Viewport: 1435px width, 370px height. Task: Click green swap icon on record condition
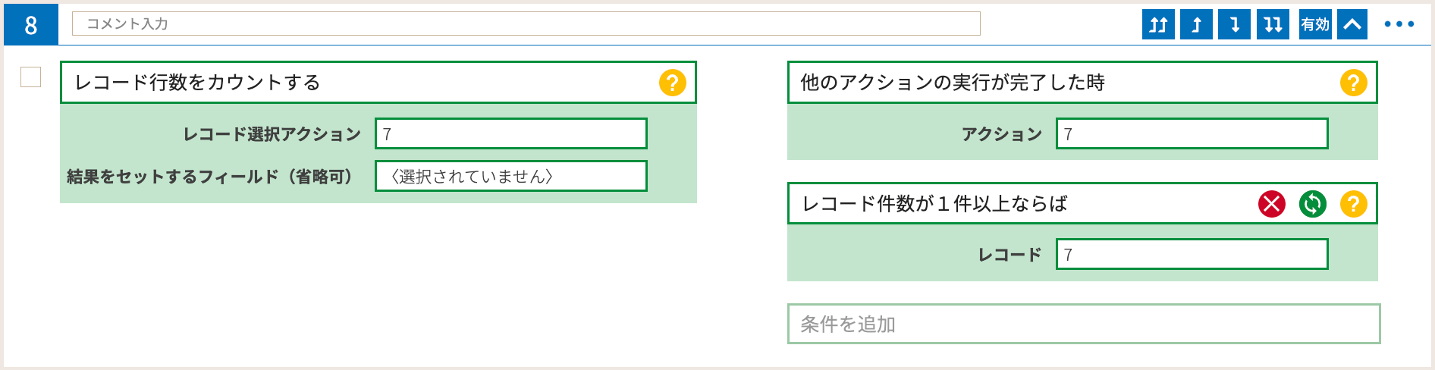1313,203
